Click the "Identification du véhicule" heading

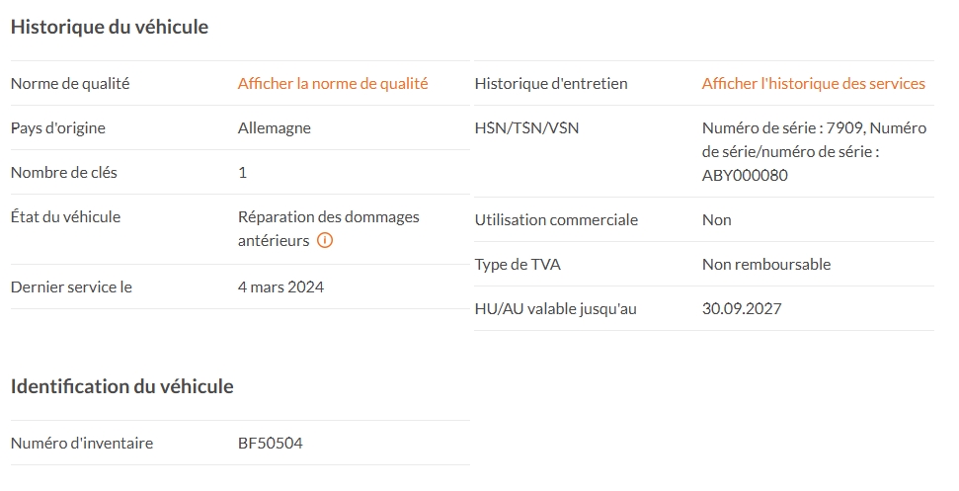point(121,386)
